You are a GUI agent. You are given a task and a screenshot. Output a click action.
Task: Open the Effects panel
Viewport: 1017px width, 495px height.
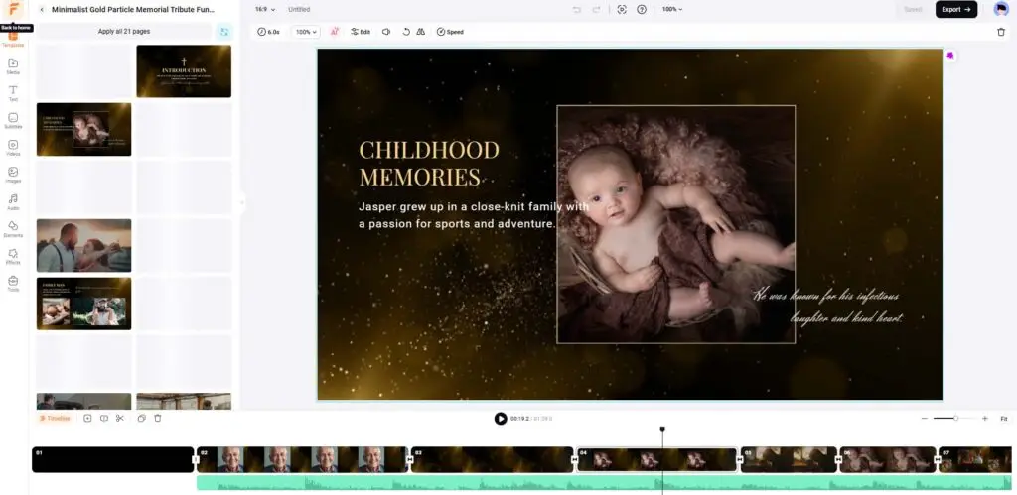click(13, 256)
